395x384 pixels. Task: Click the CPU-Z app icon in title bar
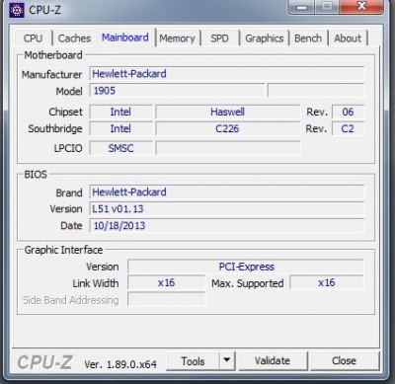17,10
